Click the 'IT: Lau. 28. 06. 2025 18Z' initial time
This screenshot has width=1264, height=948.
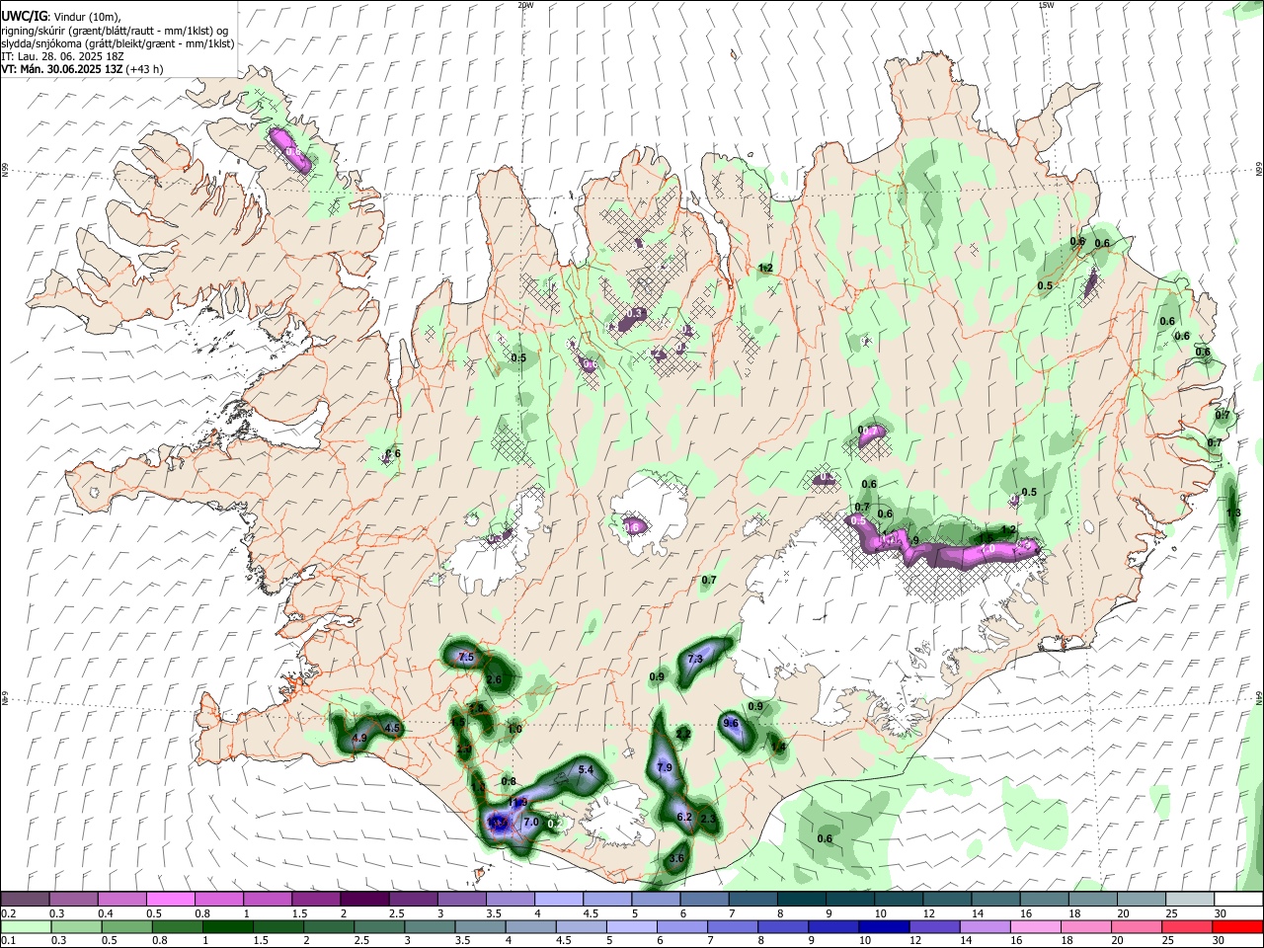[x=62, y=56]
